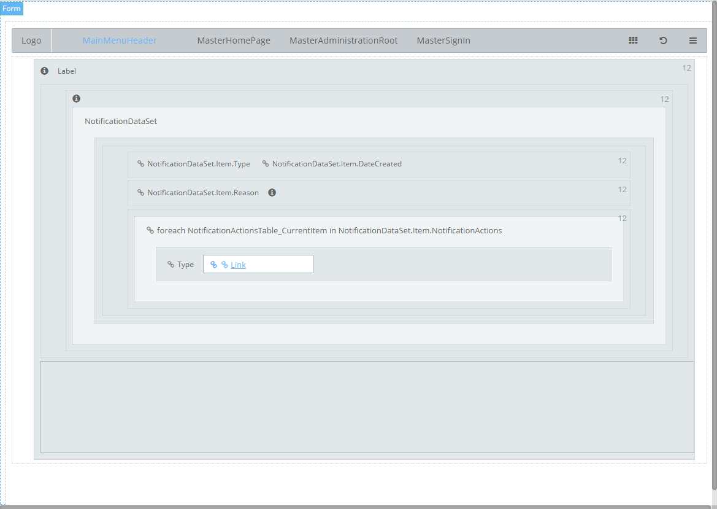This screenshot has width=717, height=509.
Task: Select the Form tag label
Action: pyautogui.click(x=12, y=9)
